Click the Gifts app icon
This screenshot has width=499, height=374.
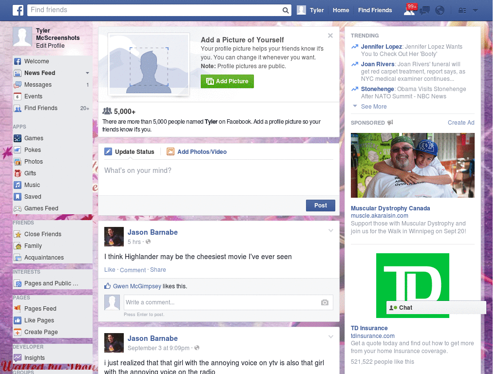pyautogui.click(x=18, y=173)
